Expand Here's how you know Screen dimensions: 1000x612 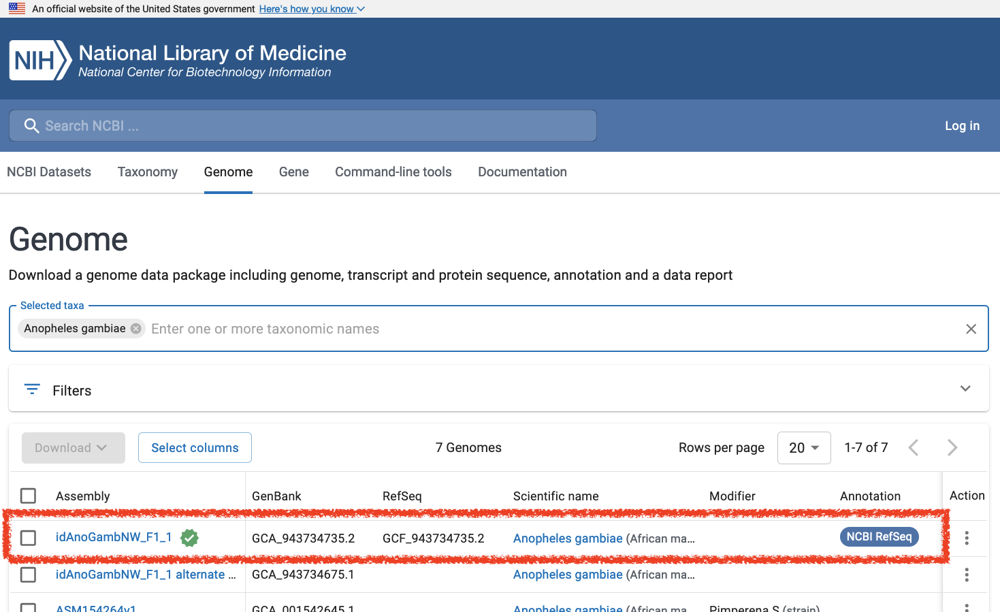[x=312, y=9]
